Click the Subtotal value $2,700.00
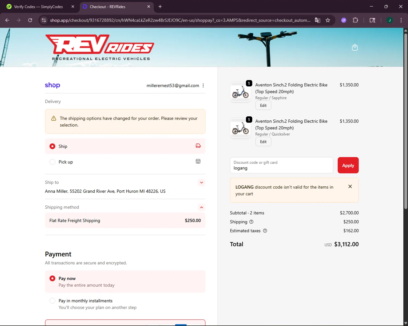 [349, 213]
